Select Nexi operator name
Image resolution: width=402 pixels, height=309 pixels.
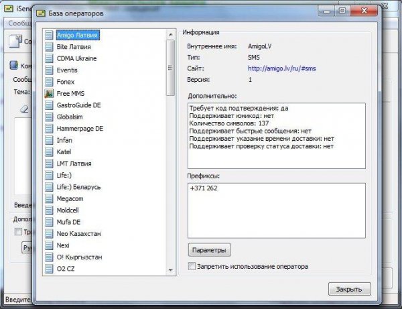pyautogui.click(x=63, y=245)
